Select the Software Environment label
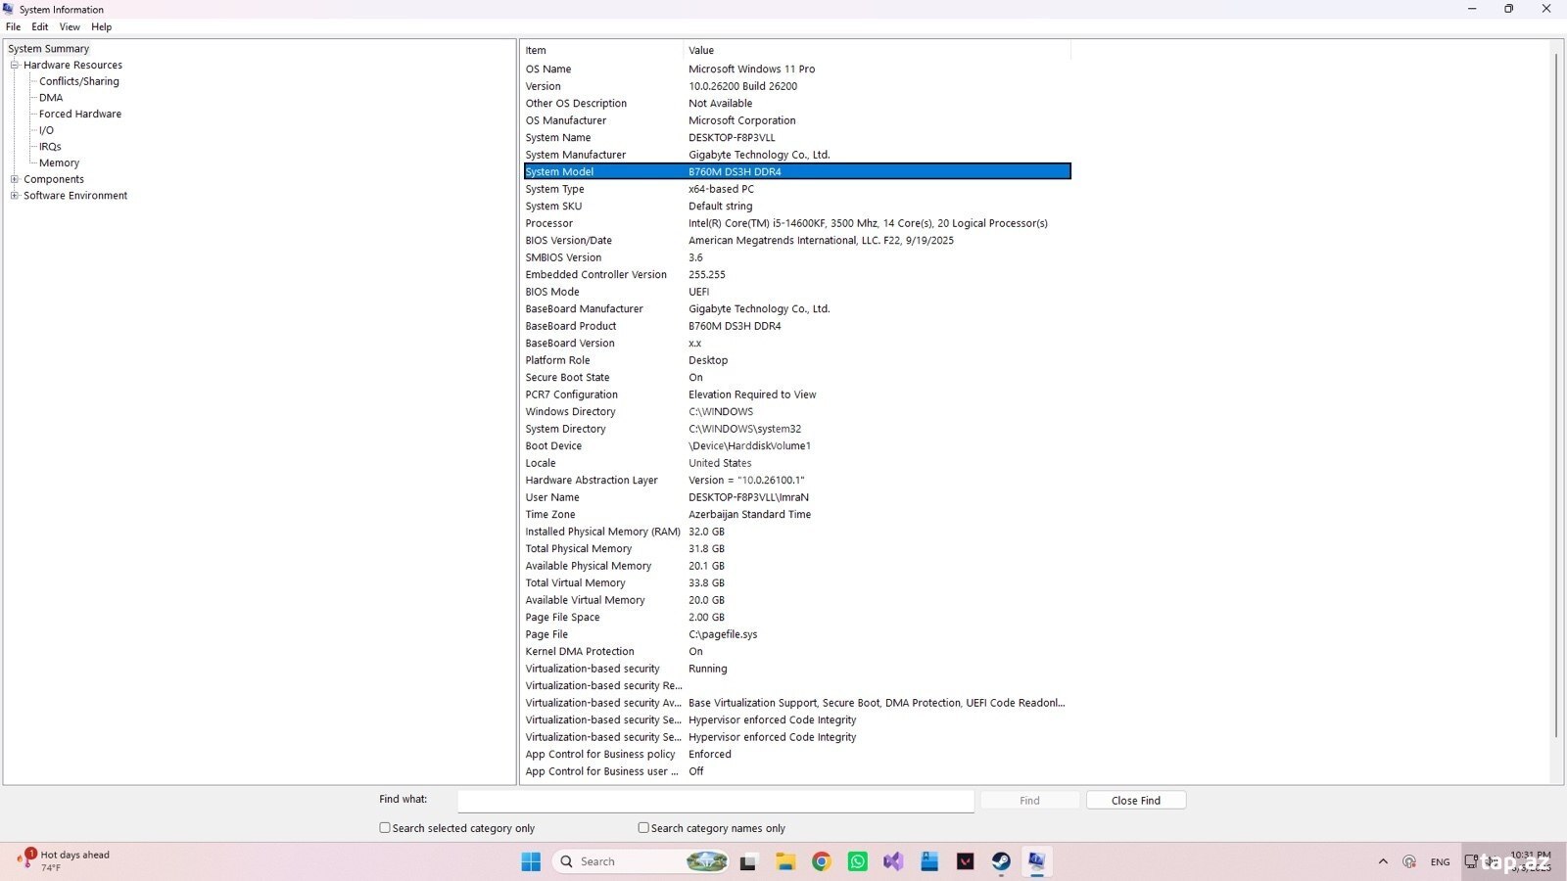The image size is (1567, 881). (75, 196)
